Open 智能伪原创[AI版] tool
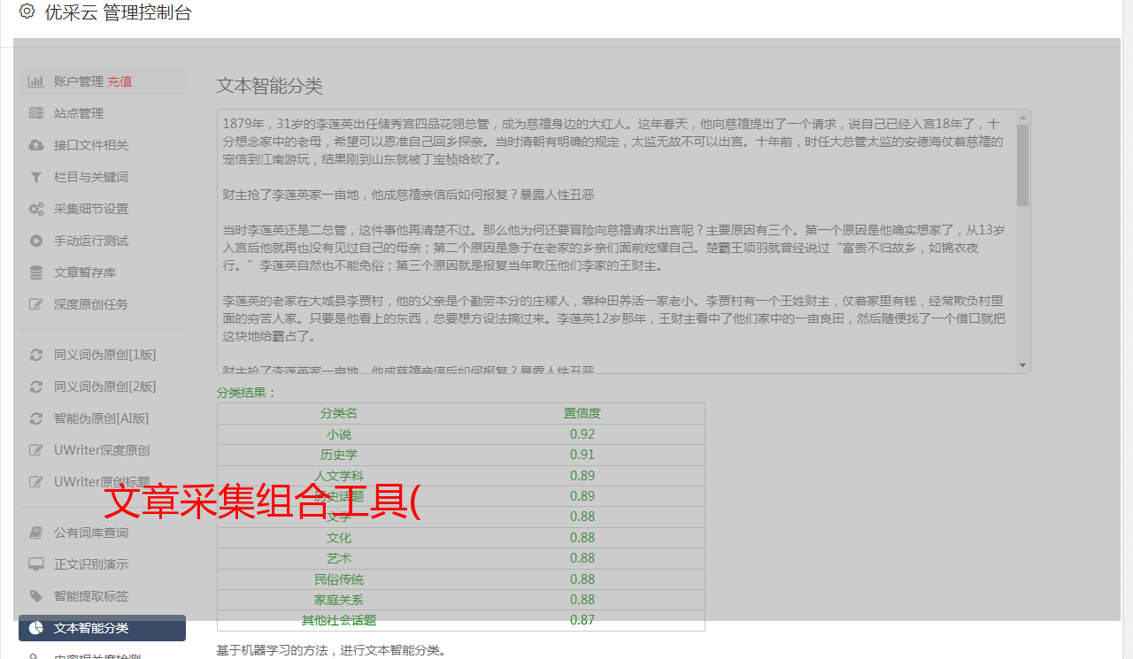This screenshot has width=1133, height=659. click(102, 418)
